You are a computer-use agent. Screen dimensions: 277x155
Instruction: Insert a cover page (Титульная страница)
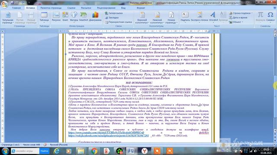(8, 18)
